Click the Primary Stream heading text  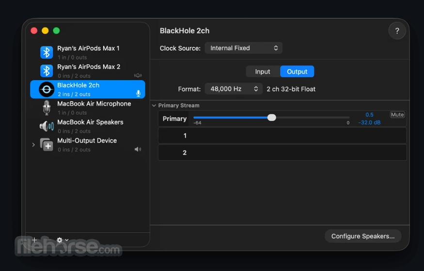(x=179, y=105)
